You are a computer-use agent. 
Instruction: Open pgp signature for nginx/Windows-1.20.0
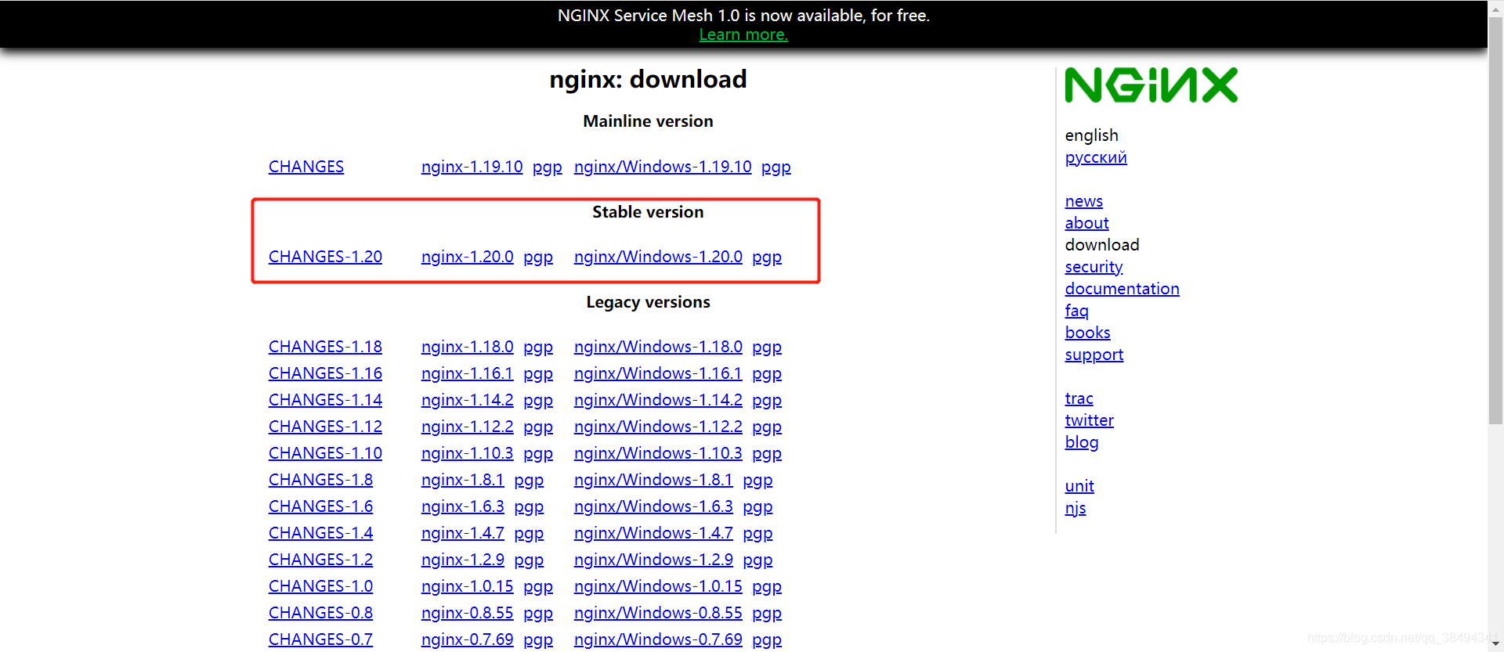(767, 258)
